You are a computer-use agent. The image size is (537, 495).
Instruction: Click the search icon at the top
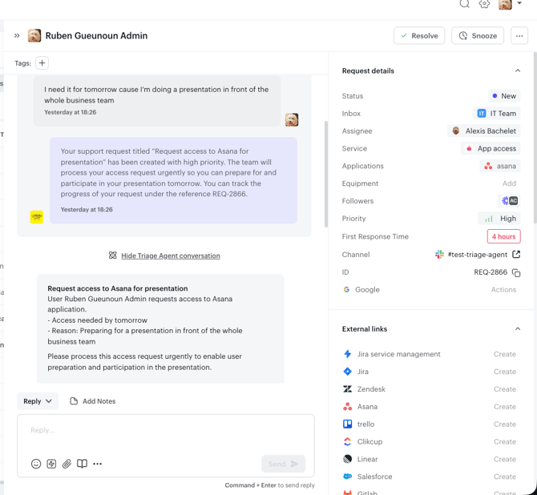[464, 4]
